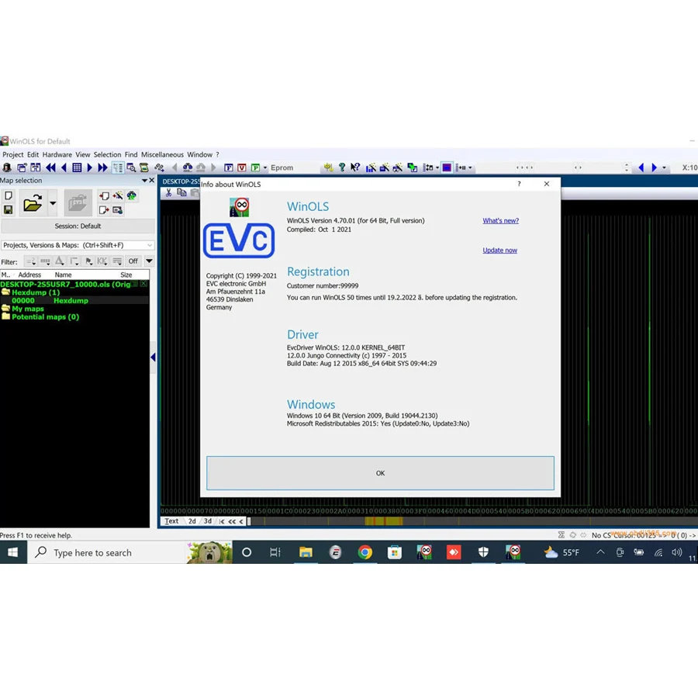This screenshot has height=698, width=698.
Task: Click the dialog's ? help button
Action: [x=519, y=184]
